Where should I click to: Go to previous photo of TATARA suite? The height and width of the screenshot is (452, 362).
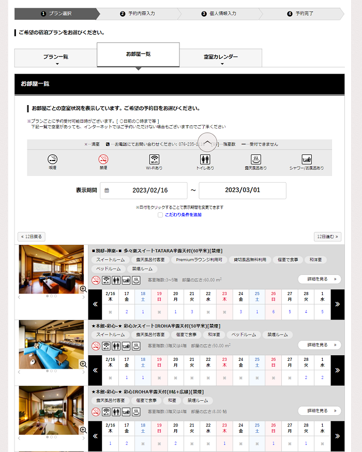coord(19,297)
